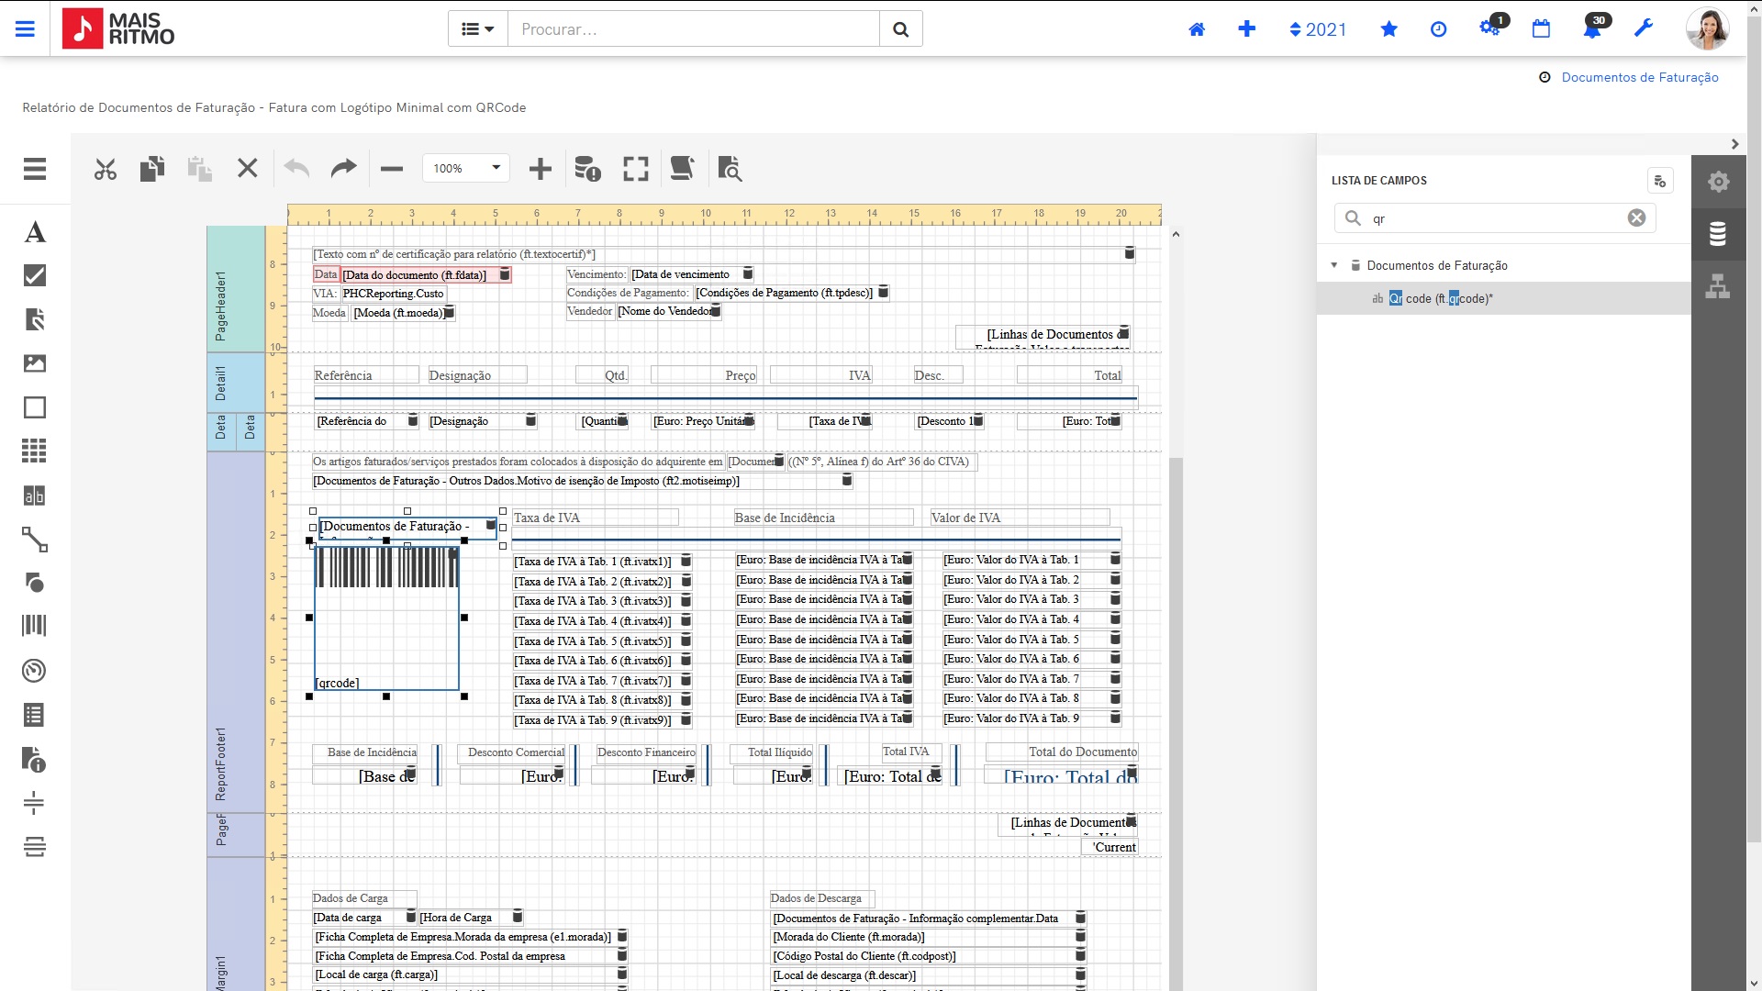Click the Cut scissors toolbar icon
Image resolution: width=1762 pixels, height=991 pixels.
click(106, 169)
